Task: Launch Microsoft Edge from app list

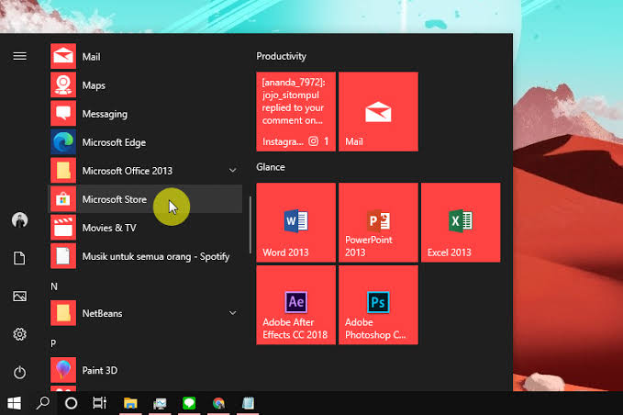Action: point(63,142)
